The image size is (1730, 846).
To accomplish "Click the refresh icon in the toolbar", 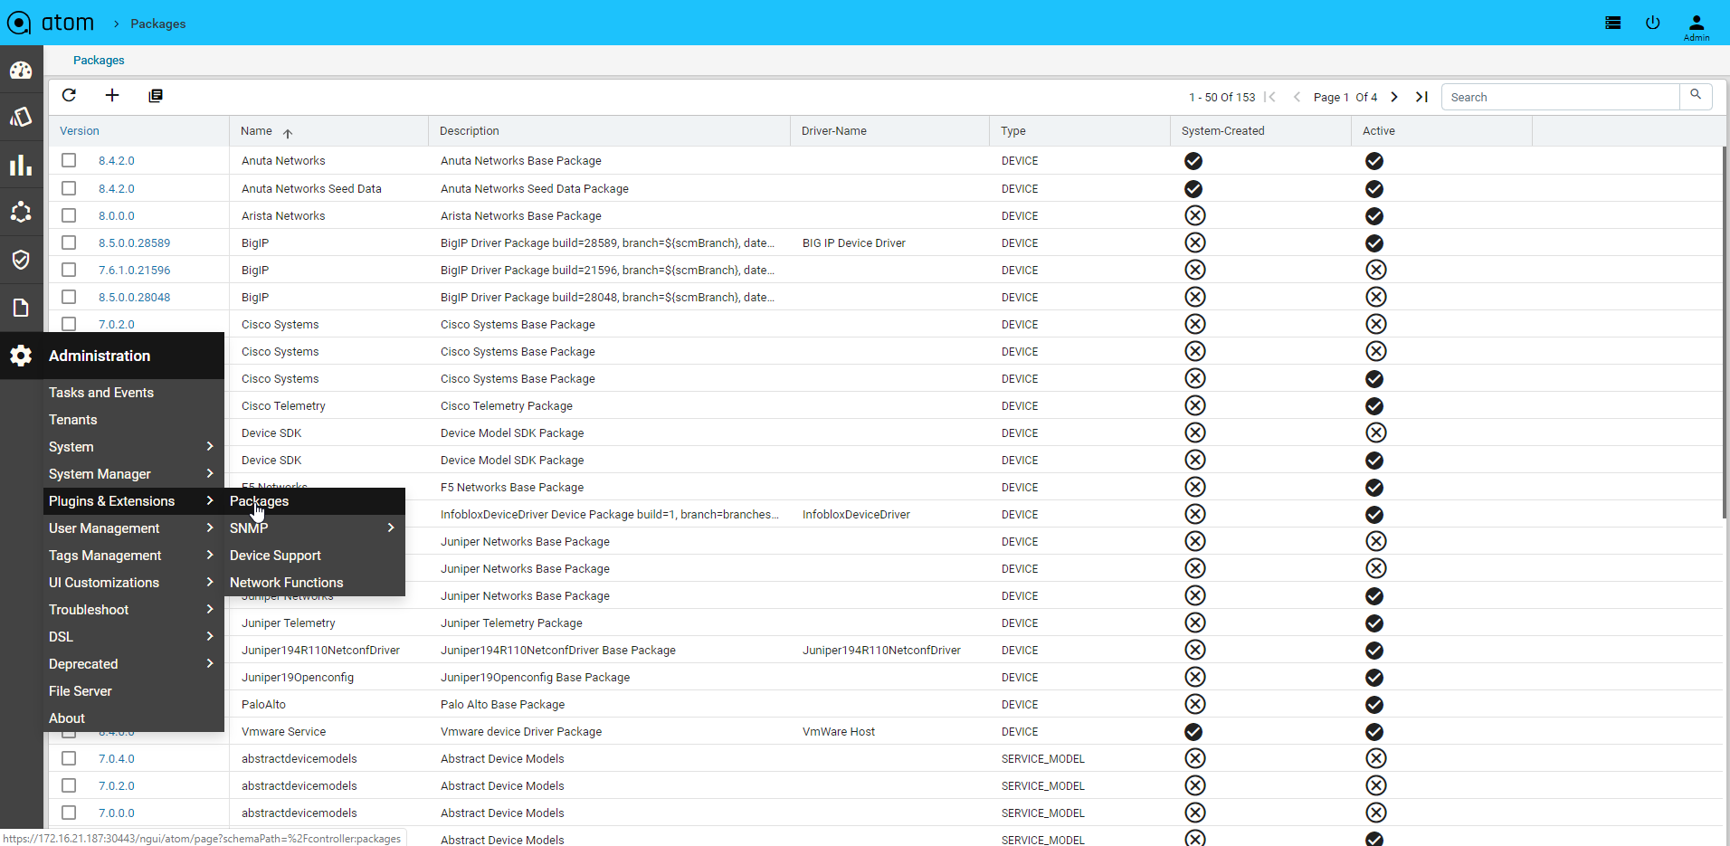I will coord(69,95).
